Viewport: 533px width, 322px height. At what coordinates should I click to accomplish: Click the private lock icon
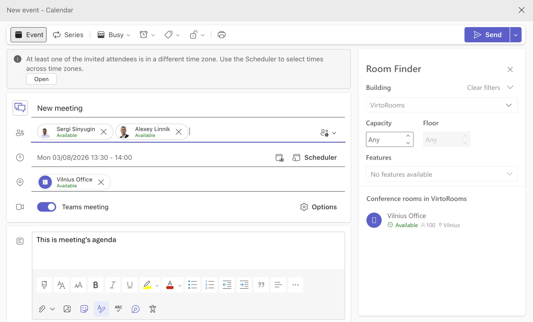tap(193, 35)
